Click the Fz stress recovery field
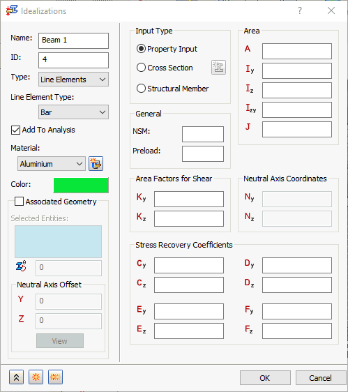The image size is (348, 392). click(x=297, y=331)
